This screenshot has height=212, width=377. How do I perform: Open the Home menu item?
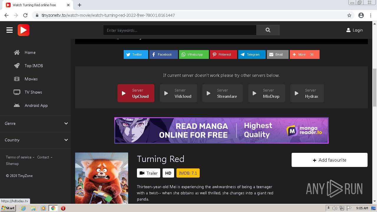coord(30,52)
